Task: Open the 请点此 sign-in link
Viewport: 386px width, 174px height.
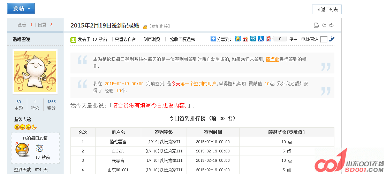Action: click(x=272, y=59)
